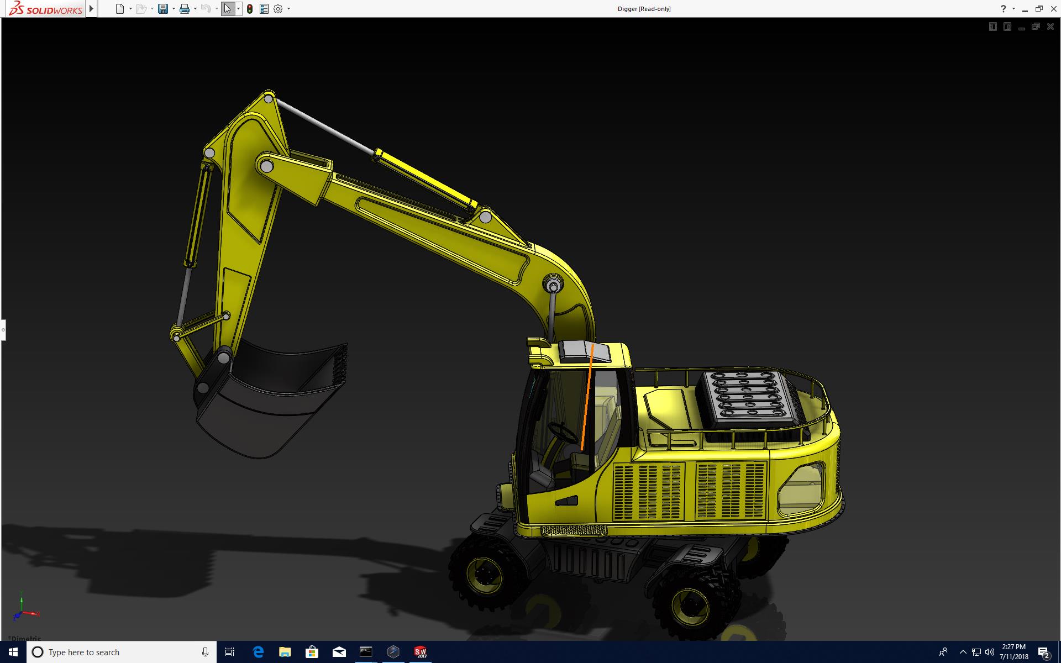Click the Select cursor tool

pyautogui.click(x=228, y=9)
